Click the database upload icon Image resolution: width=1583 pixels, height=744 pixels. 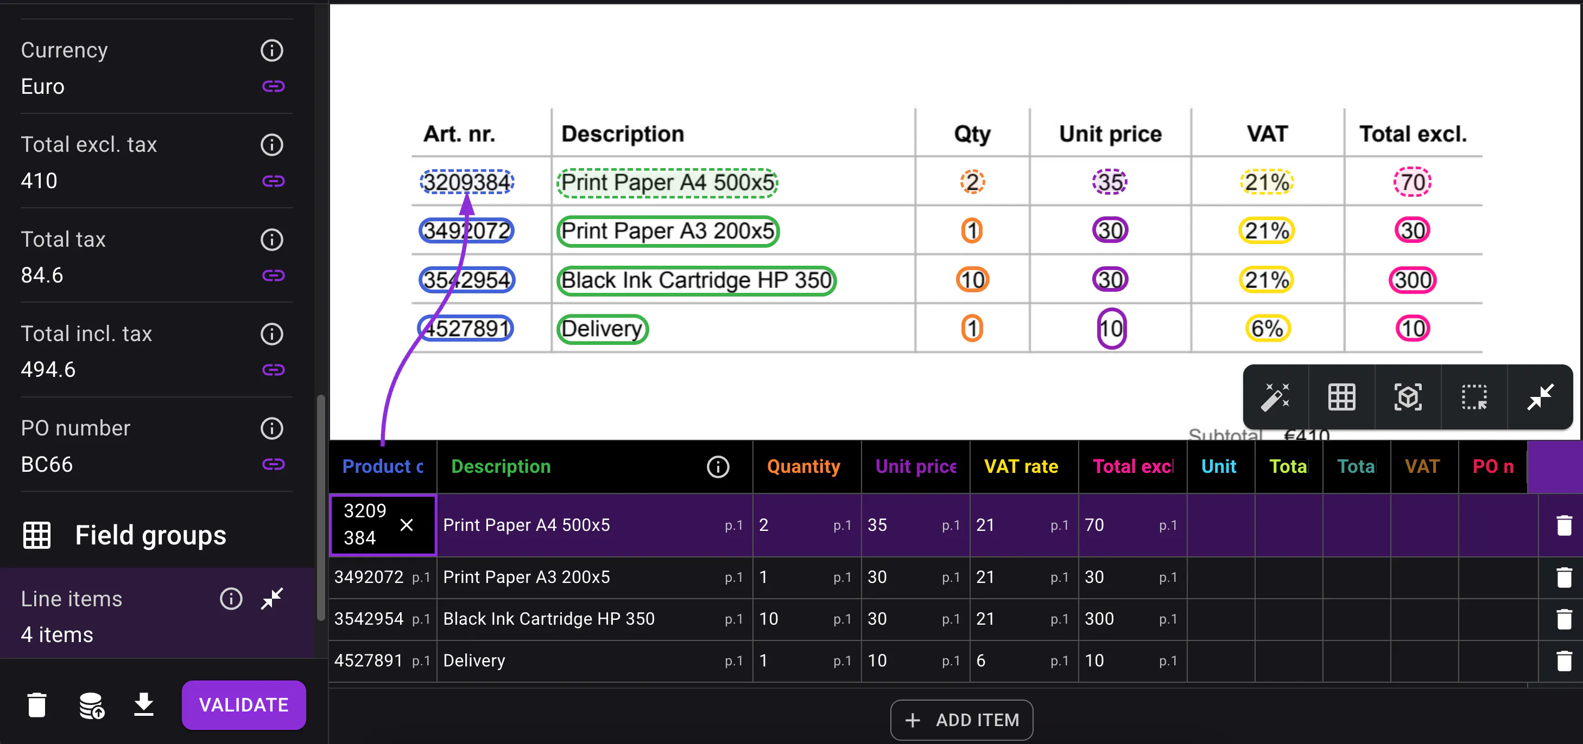point(92,705)
